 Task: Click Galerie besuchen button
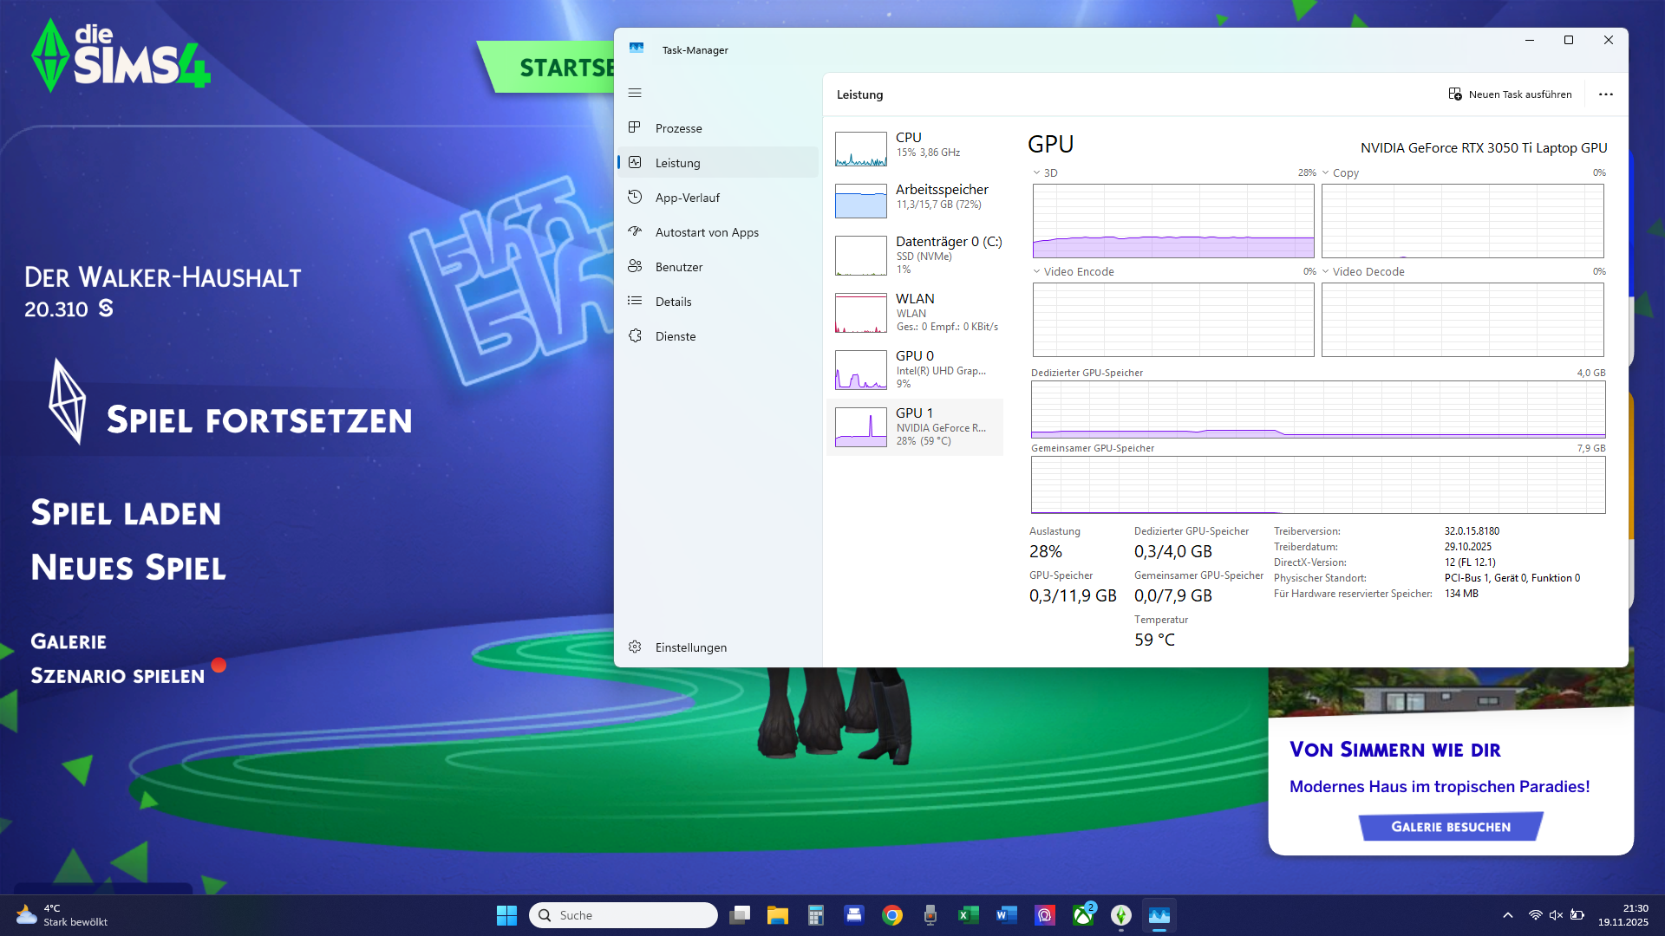click(1451, 827)
